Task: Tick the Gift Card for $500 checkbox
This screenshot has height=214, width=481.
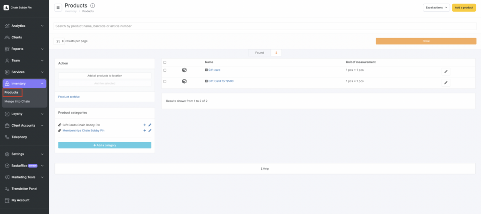Action: point(165,81)
